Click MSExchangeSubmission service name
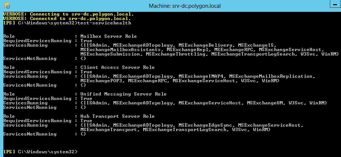The width and height of the screenshot is (341, 157). tap(110, 54)
